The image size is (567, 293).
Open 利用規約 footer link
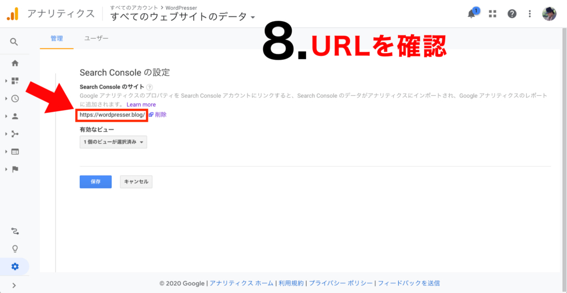(x=292, y=283)
